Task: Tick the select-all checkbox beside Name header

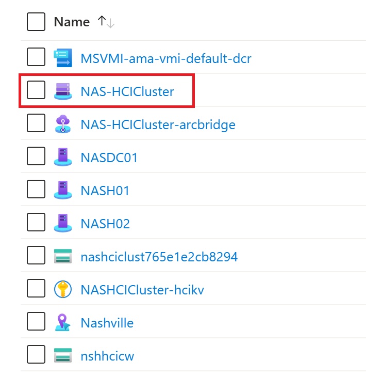Action: tap(36, 22)
